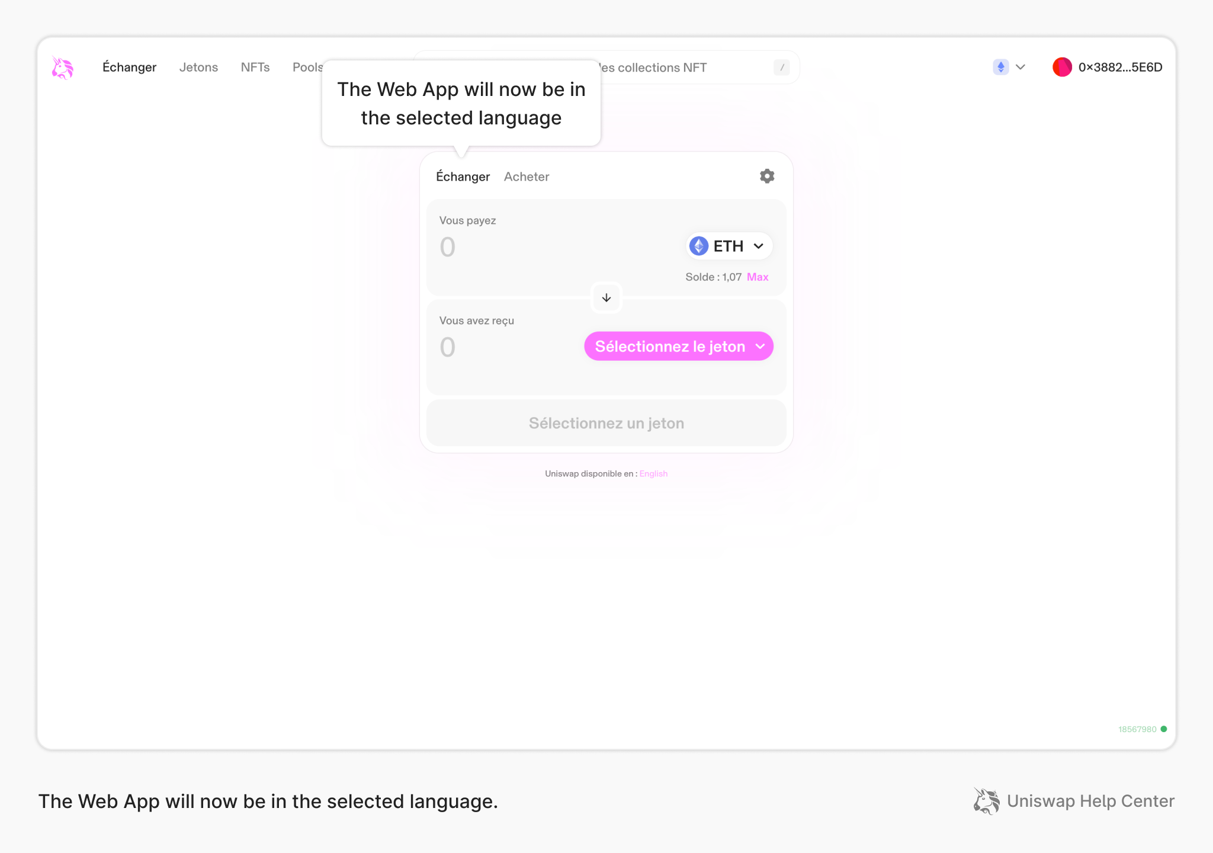The height and width of the screenshot is (853, 1213).
Task: Click the slash shortcut key icon
Action: click(782, 68)
